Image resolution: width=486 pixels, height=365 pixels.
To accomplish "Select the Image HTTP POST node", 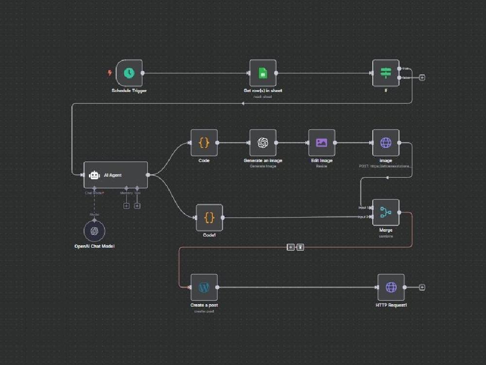I will point(385,143).
